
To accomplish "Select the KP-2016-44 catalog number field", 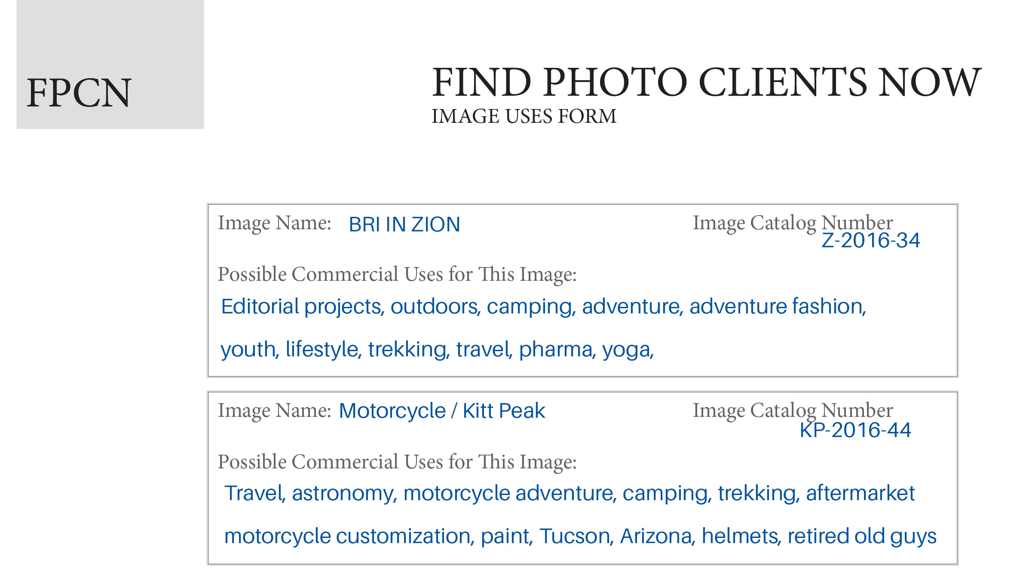I will 855,430.
